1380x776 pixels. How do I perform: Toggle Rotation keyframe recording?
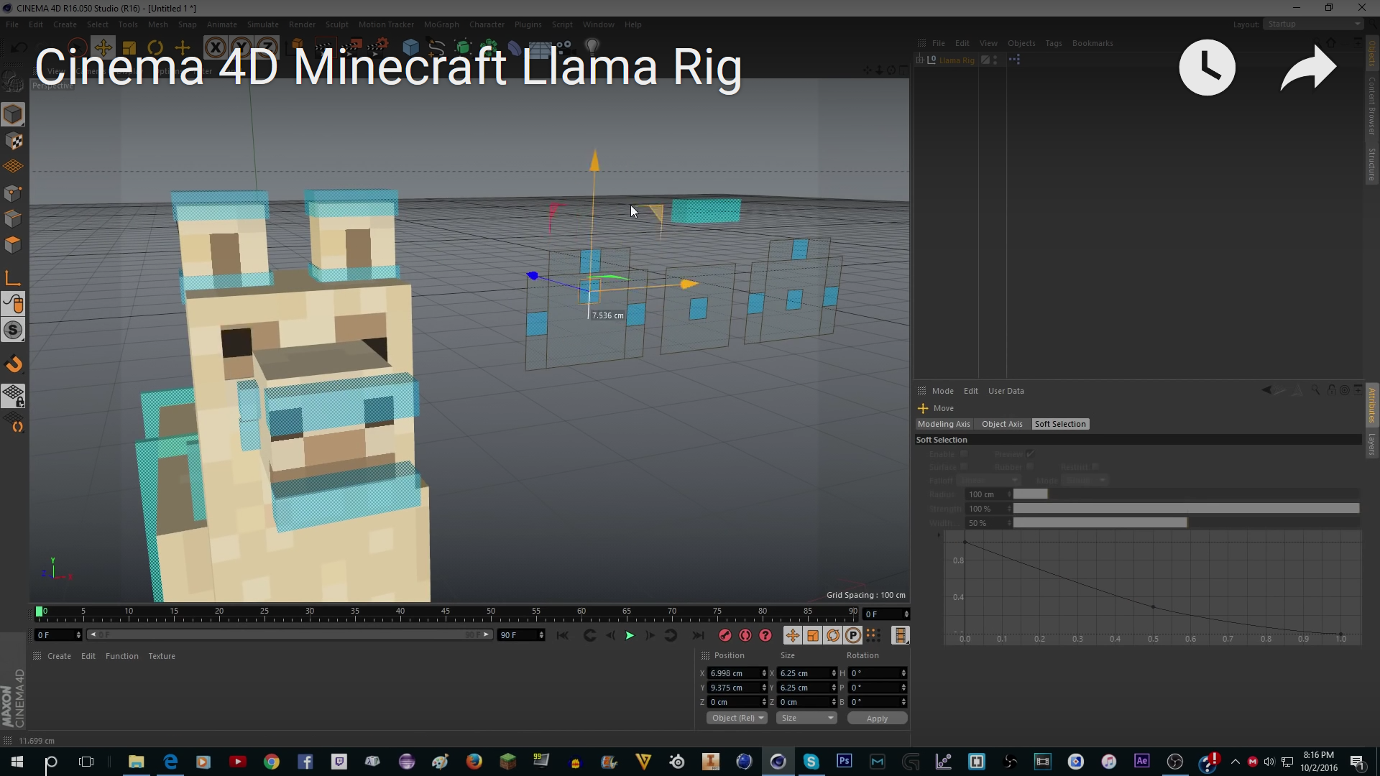click(833, 635)
